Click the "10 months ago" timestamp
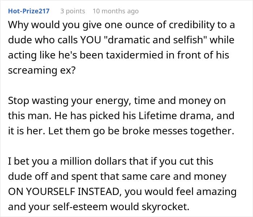Viewport: 253px width, 217px height. click(x=115, y=11)
